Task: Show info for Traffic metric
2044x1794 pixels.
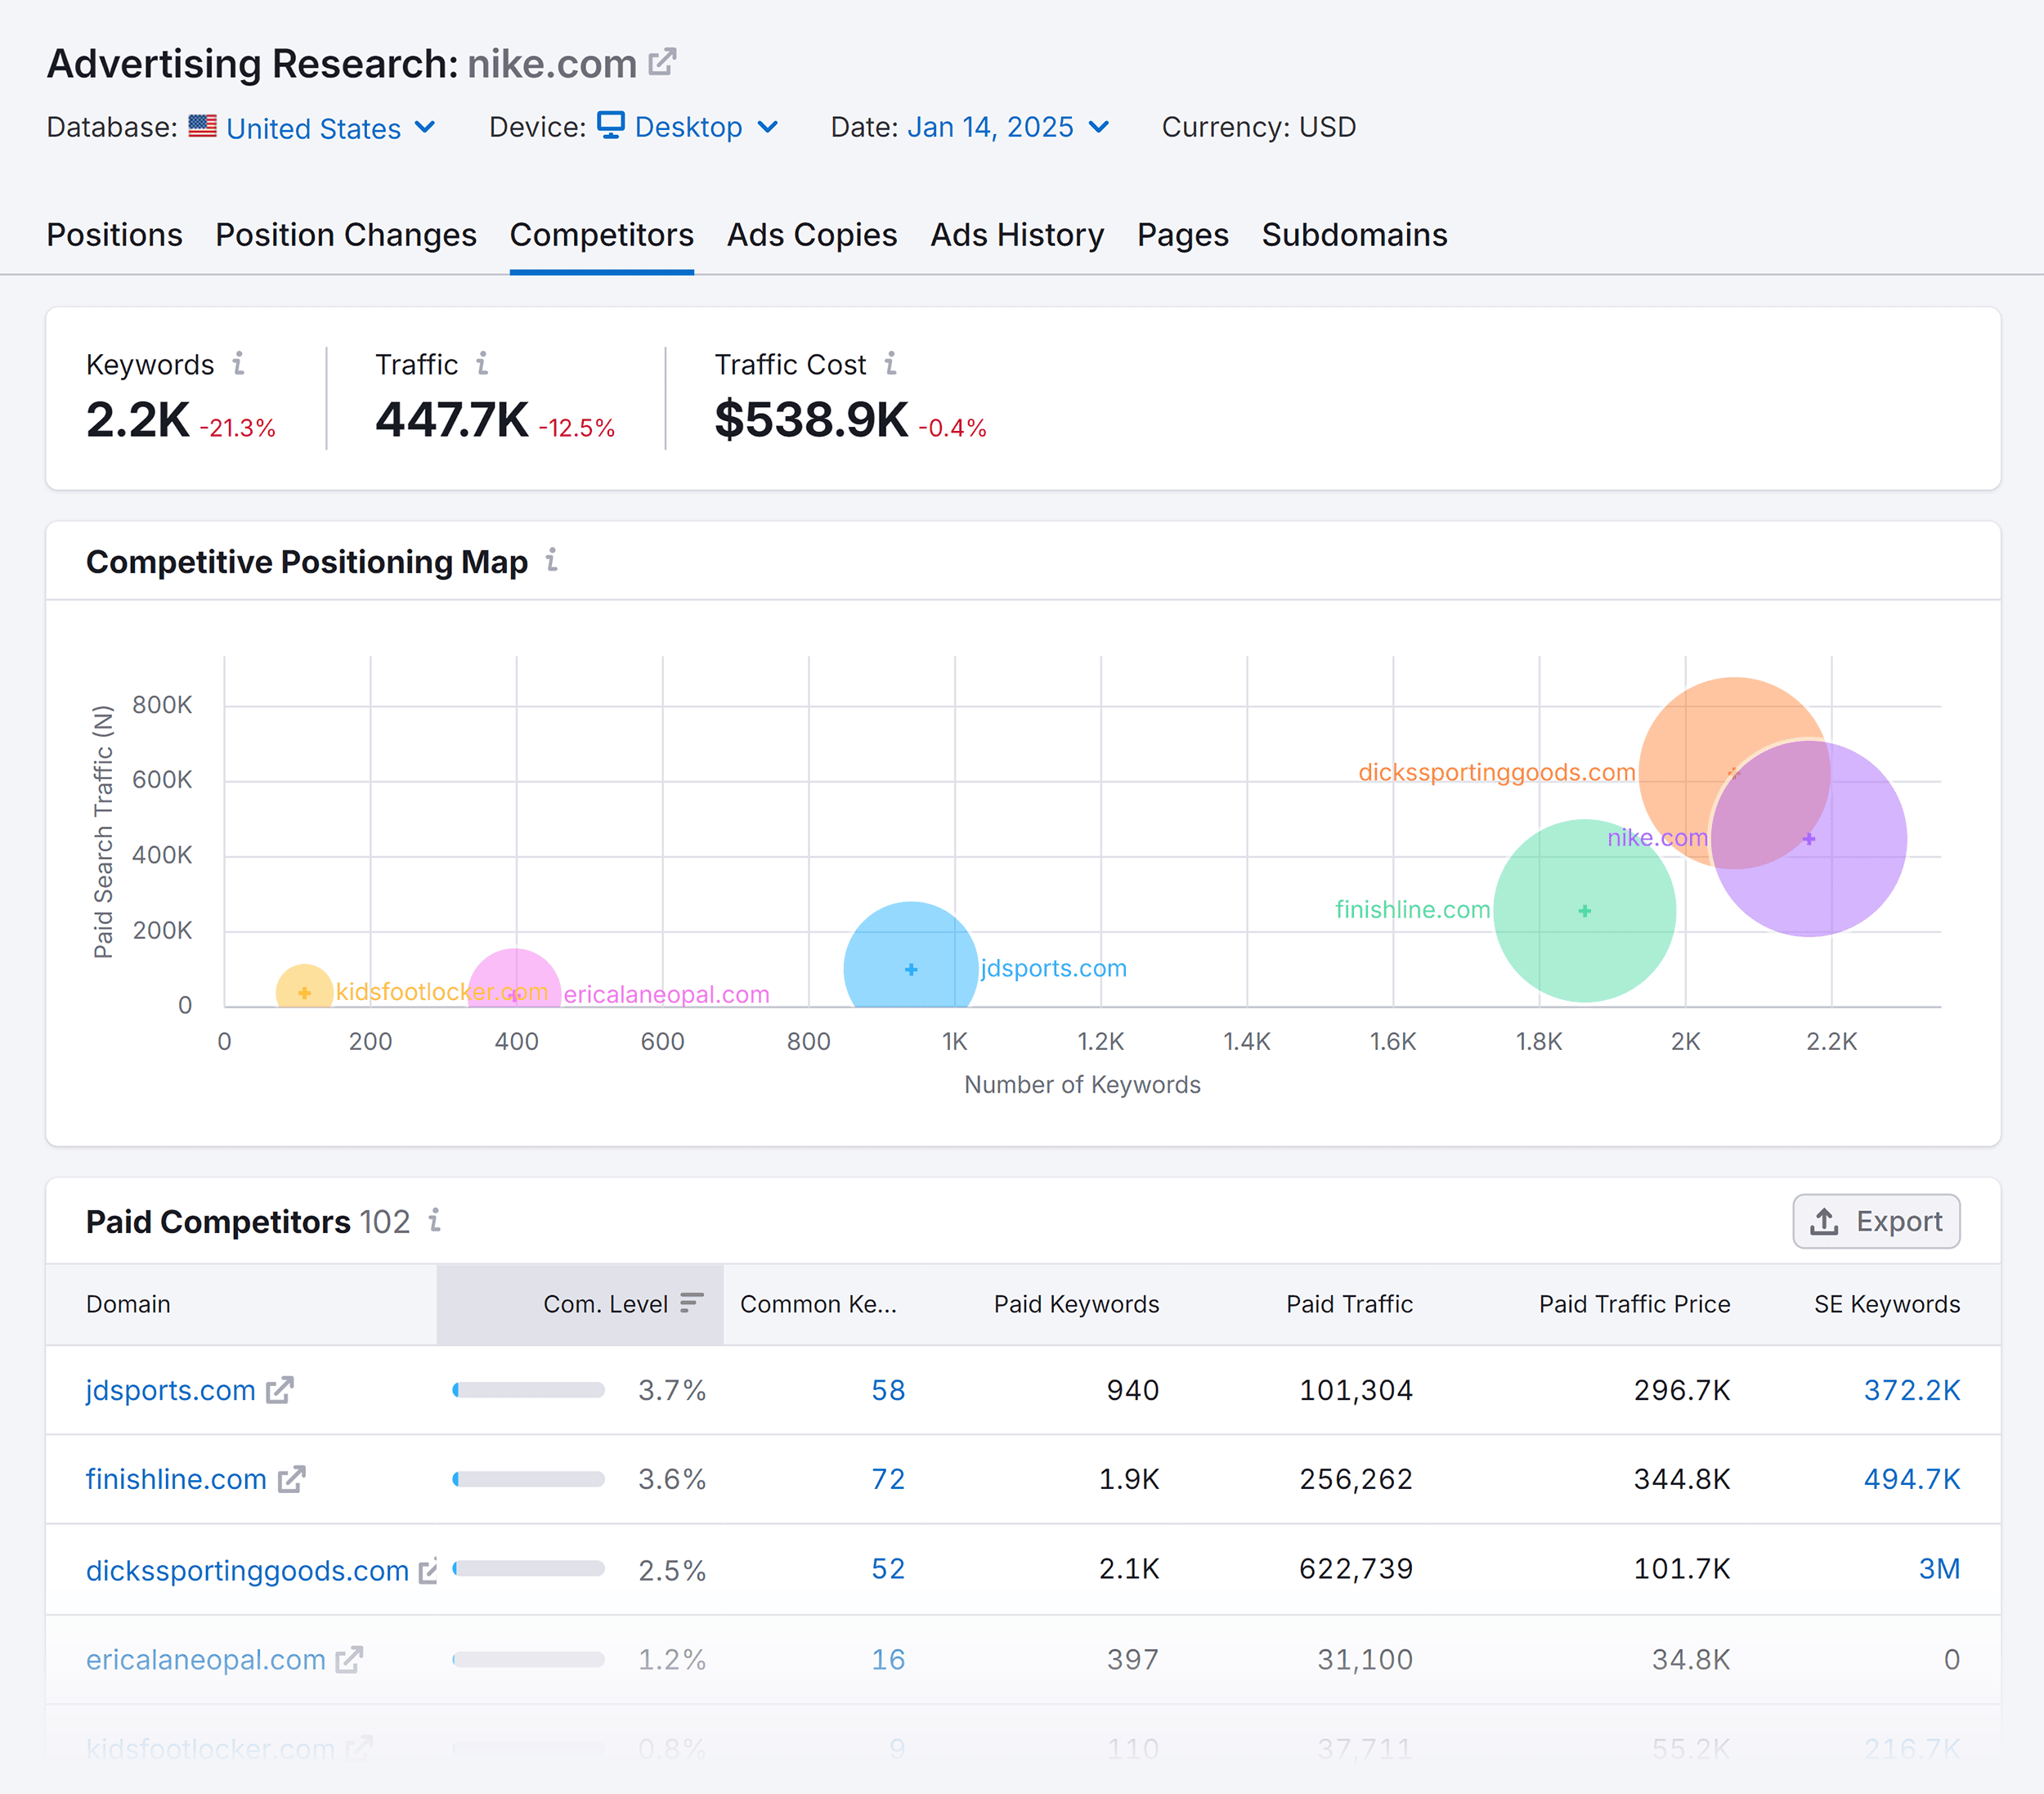Action: click(x=482, y=363)
